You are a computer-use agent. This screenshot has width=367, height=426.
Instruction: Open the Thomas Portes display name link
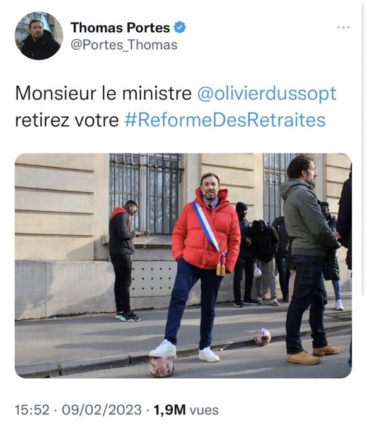click(120, 27)
